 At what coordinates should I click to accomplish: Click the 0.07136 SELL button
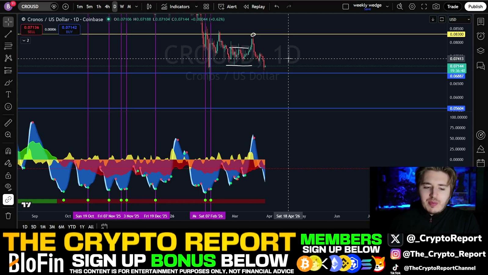pos(31,29)
